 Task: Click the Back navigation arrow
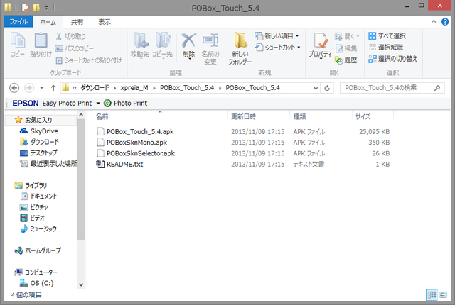pos(14,88)
